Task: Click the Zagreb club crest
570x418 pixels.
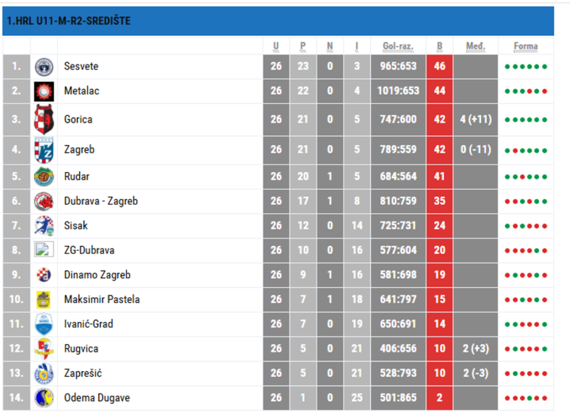Action: (44, 150)
